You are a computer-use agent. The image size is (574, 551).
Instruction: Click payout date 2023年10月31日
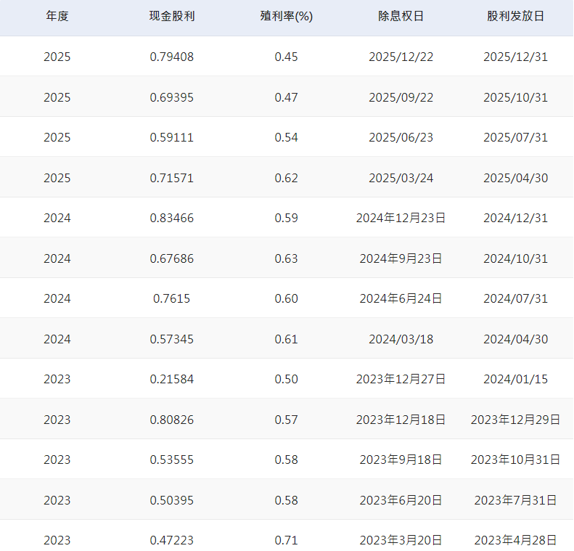(x=515, y=460)
